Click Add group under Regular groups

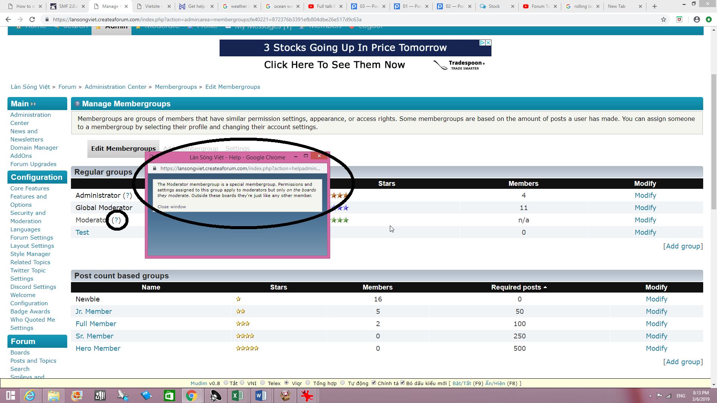tap(683, 246)
